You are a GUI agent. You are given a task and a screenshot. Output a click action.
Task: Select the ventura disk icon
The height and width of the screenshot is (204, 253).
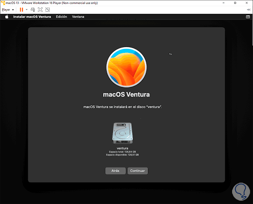click(x=123, y=133)
